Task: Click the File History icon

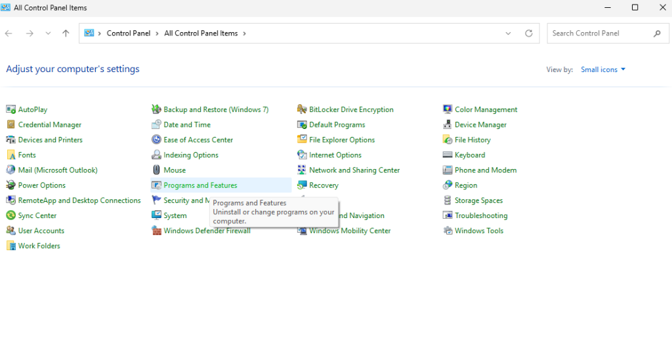Action: pyautogui.click(x=448, y=140)
